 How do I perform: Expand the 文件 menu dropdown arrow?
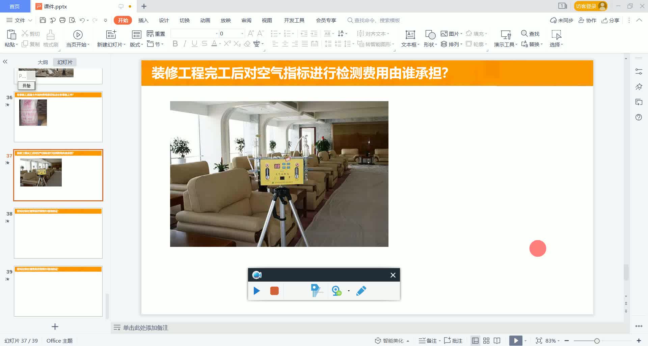(30, 20)
